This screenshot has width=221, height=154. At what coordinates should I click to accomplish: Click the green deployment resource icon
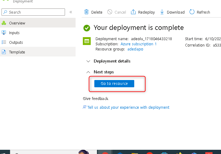point(86,41)
